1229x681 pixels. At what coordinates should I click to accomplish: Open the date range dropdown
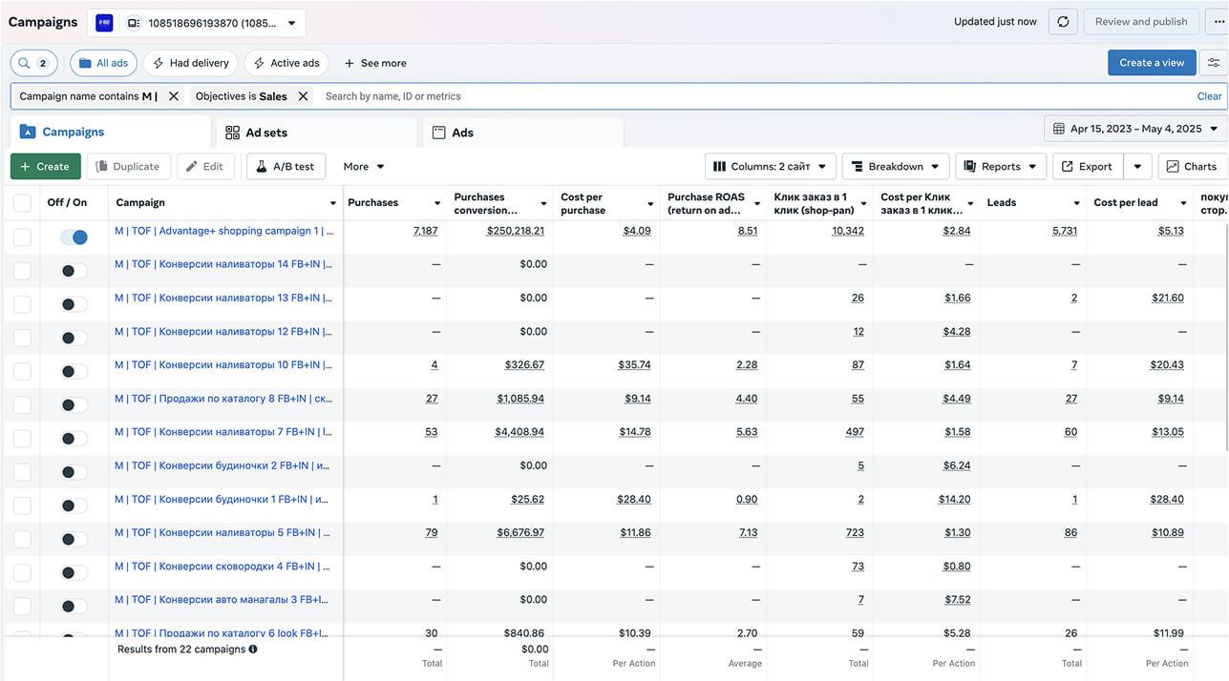(1135, 129)
